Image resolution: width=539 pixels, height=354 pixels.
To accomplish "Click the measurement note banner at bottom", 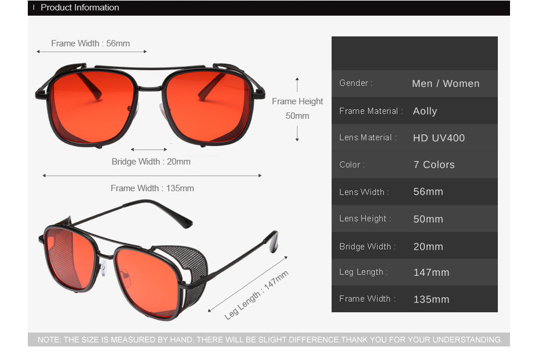I will [x=269, y=340].
